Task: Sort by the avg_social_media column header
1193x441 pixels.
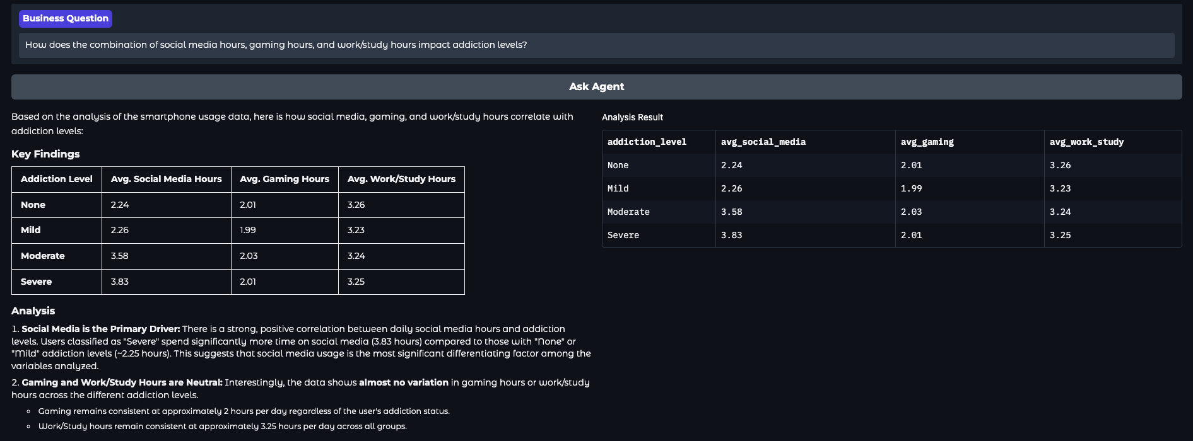Action: point(763,142)
